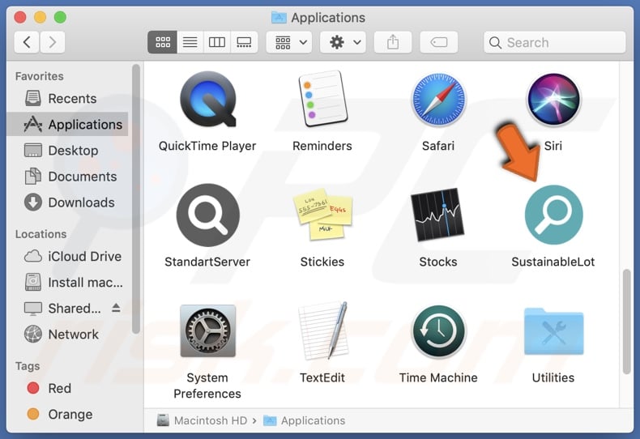This screenshot has height=439, width=640.
Task: Click Macintosh HD in the path bar
Action: [202, 420]
